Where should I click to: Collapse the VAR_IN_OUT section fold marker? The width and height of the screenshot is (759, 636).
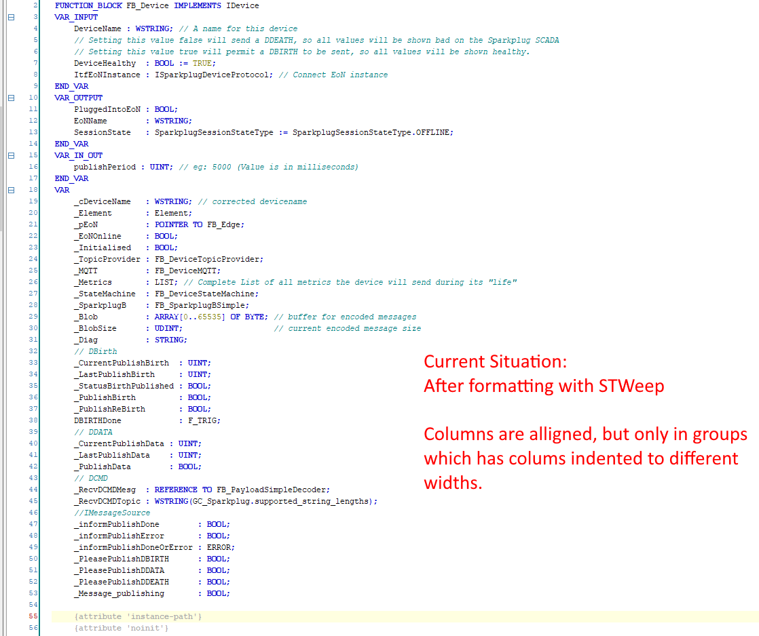click(10, 155)
